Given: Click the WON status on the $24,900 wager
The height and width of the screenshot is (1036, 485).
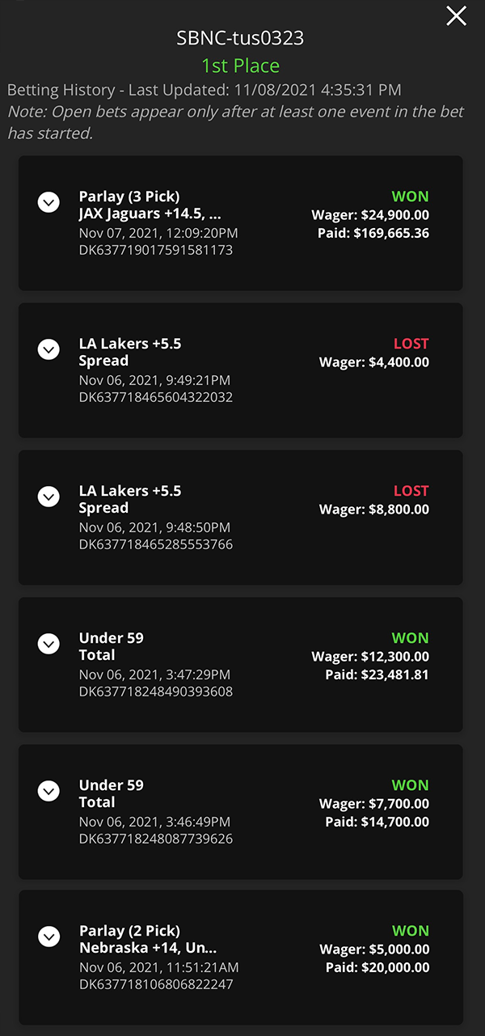Looking at the screenshot, I should 410,197.
